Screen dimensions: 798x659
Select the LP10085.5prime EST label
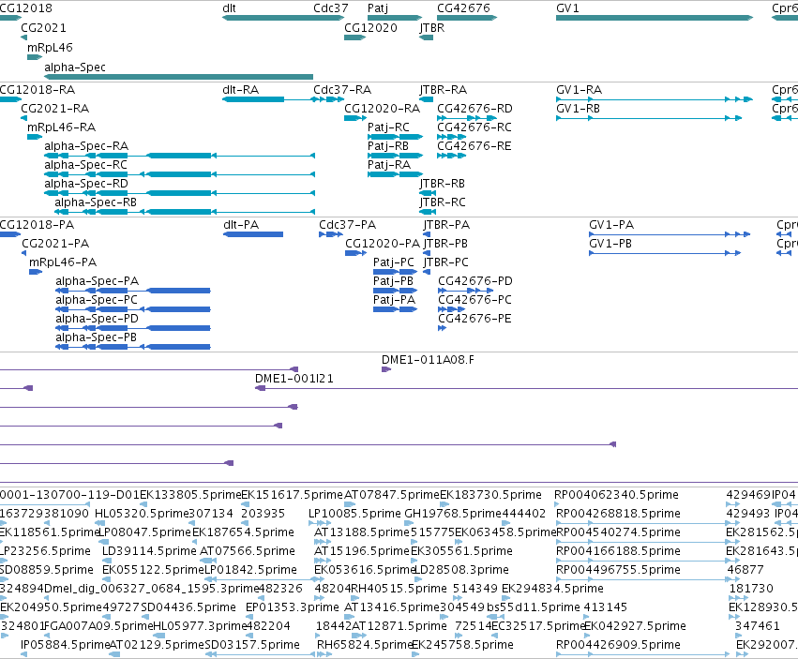pos(354,514)
